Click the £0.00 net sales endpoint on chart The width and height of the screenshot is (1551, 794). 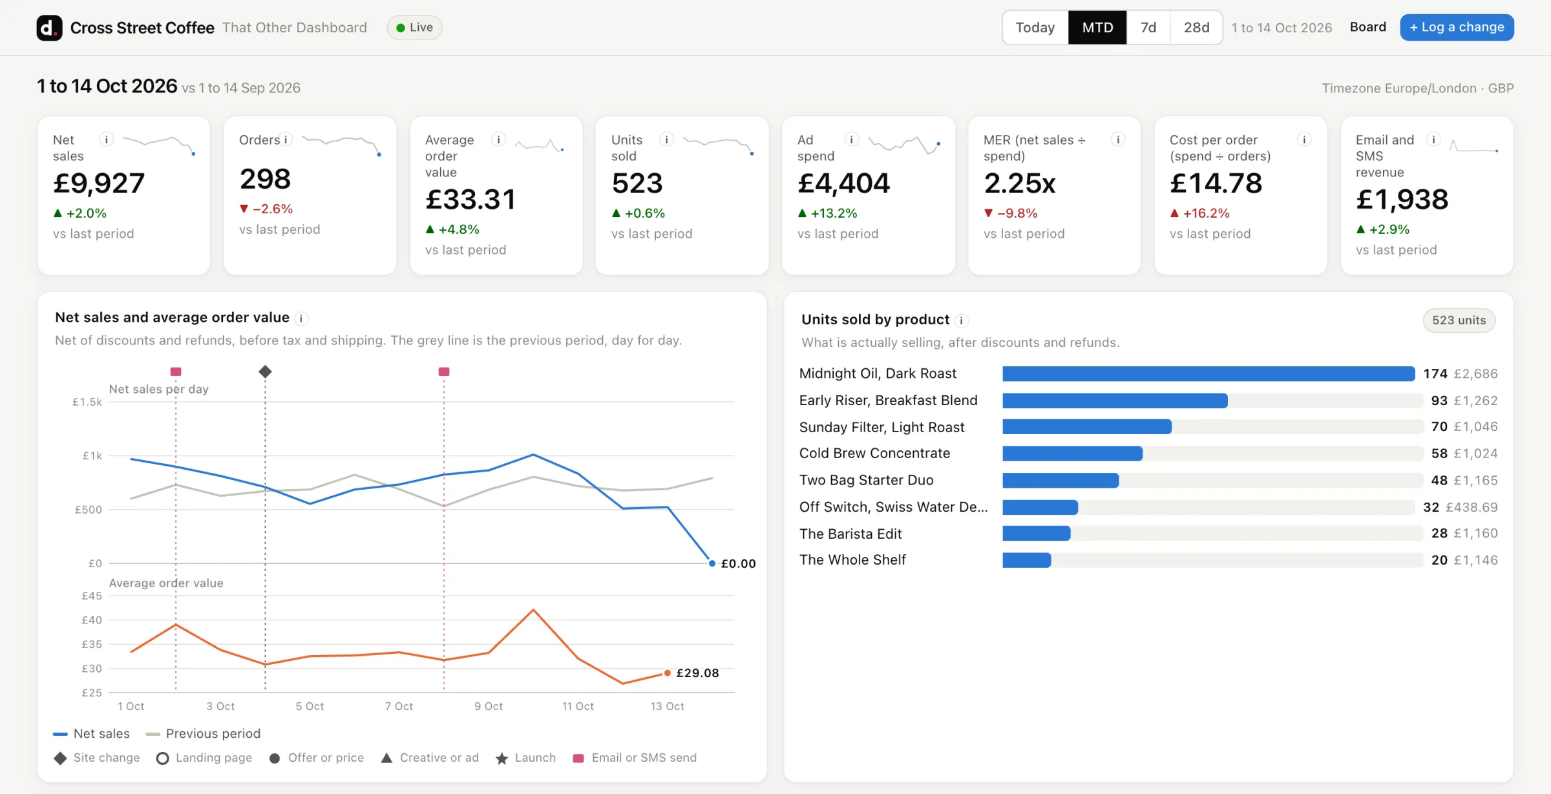coord(712,563)
